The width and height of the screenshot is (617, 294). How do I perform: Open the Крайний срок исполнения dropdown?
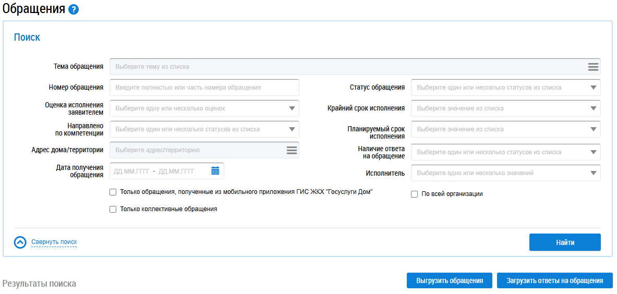pyautogui.click(x=593, y=108)
